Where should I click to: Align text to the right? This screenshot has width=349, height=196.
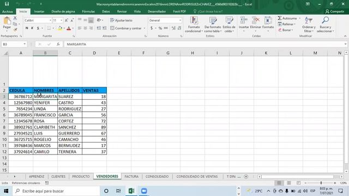click(91, 28)
